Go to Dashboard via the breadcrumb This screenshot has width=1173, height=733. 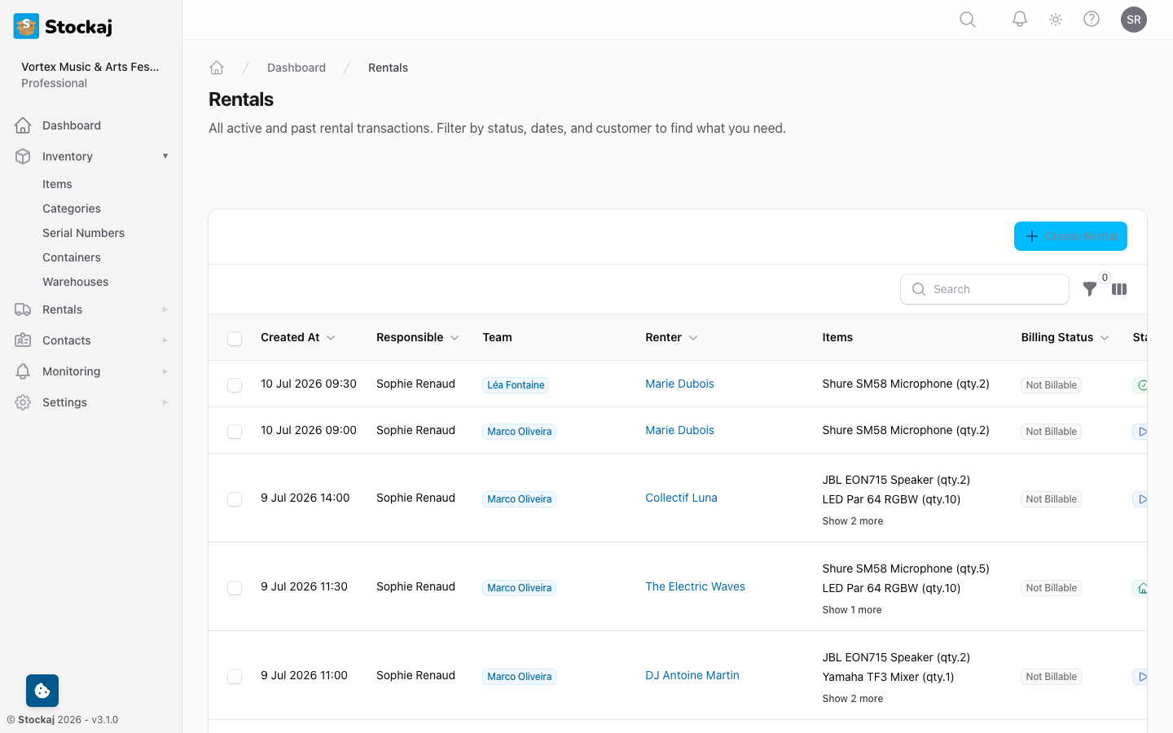(x=297, y=68)
